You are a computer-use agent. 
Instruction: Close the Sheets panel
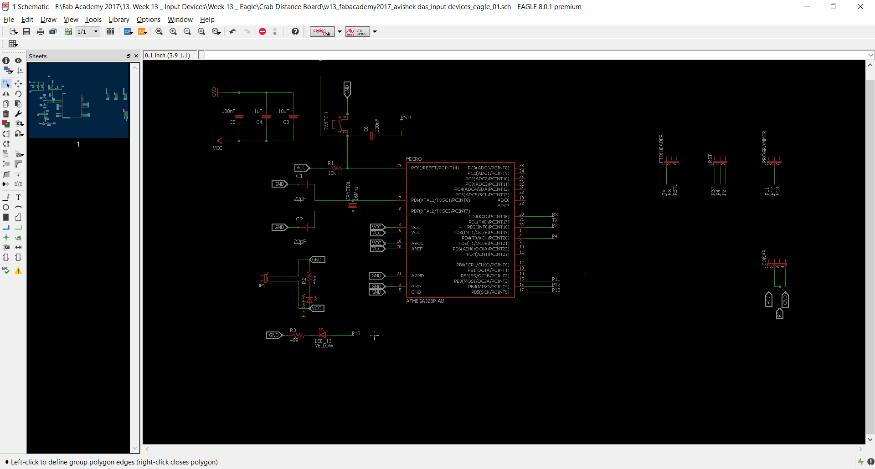pyautogui.click(x=136, y=56)
